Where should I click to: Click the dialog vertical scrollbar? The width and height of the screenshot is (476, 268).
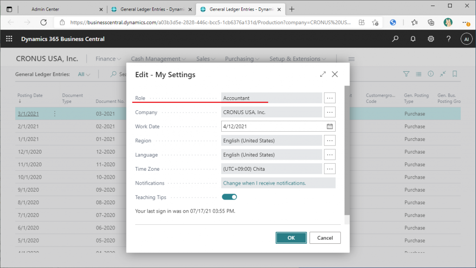tap(347, 150)
